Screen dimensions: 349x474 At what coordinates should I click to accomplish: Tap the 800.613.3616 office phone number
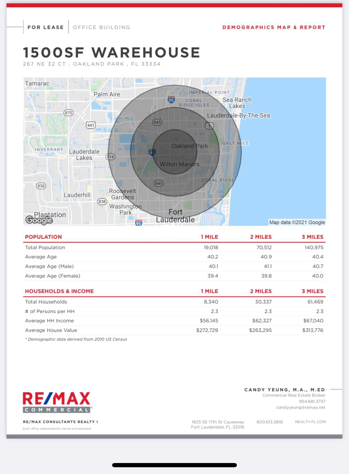tap(269, 422)
